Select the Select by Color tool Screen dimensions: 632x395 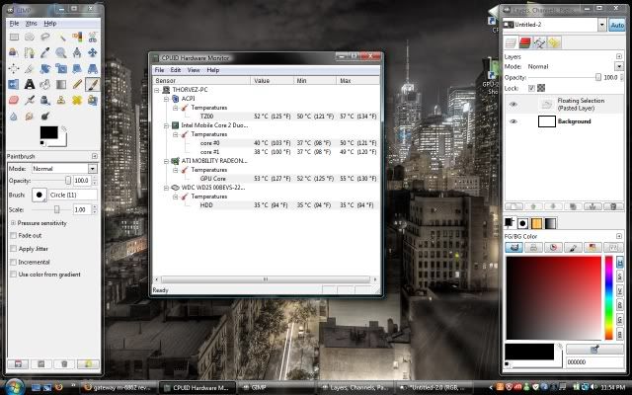(x=77, y=38)
